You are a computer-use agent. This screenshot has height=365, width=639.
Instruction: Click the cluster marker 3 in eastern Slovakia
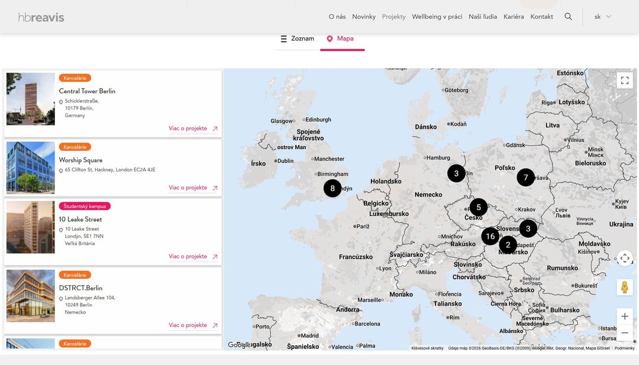[528, 228]
